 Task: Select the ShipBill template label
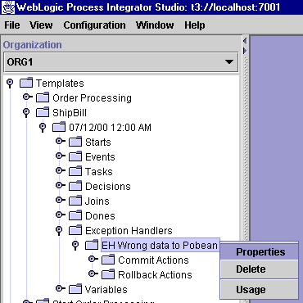pyautogui.click(x=70, y=112)
